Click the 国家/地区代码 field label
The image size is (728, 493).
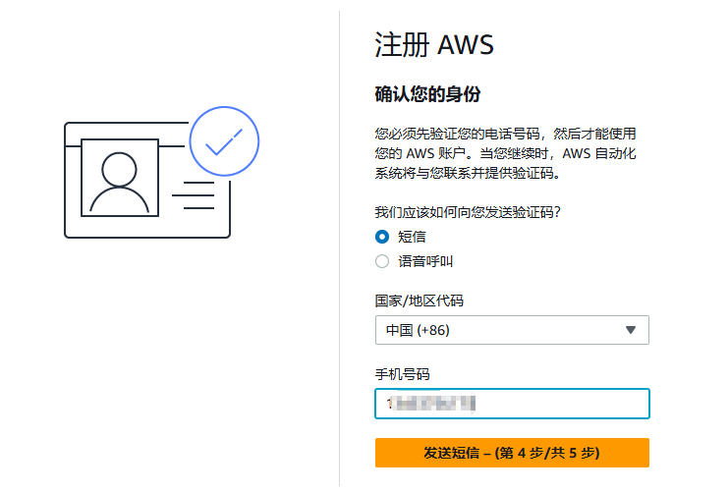click(x=419, y=301)
